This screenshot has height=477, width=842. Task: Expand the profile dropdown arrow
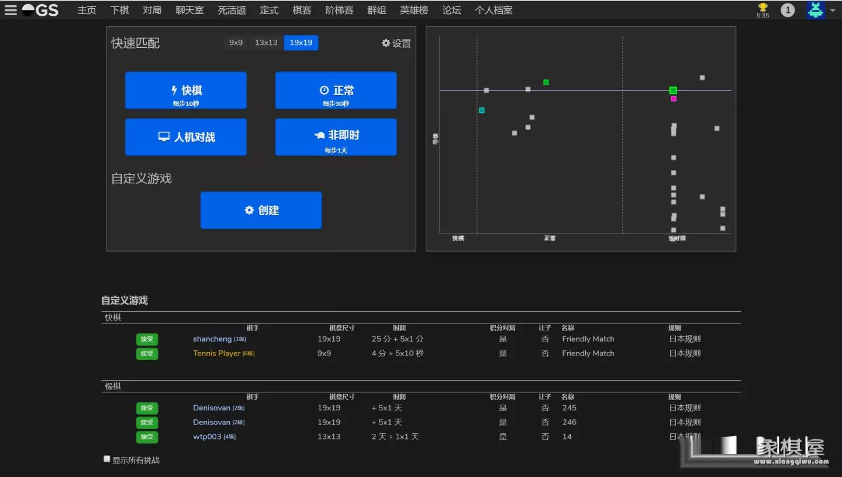833,11
